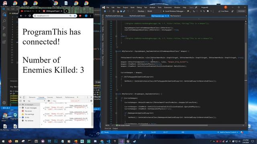Click the editor vertical scrollbar thumb

(x=246, y=58)
